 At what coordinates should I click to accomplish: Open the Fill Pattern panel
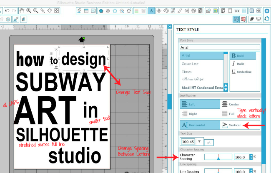click(x=93, y=11)
